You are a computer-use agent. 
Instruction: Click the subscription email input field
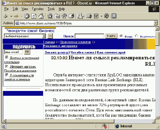click(x=14, y=52)
